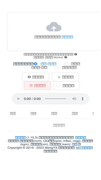Click the download arrow icon button

[65, 77]
